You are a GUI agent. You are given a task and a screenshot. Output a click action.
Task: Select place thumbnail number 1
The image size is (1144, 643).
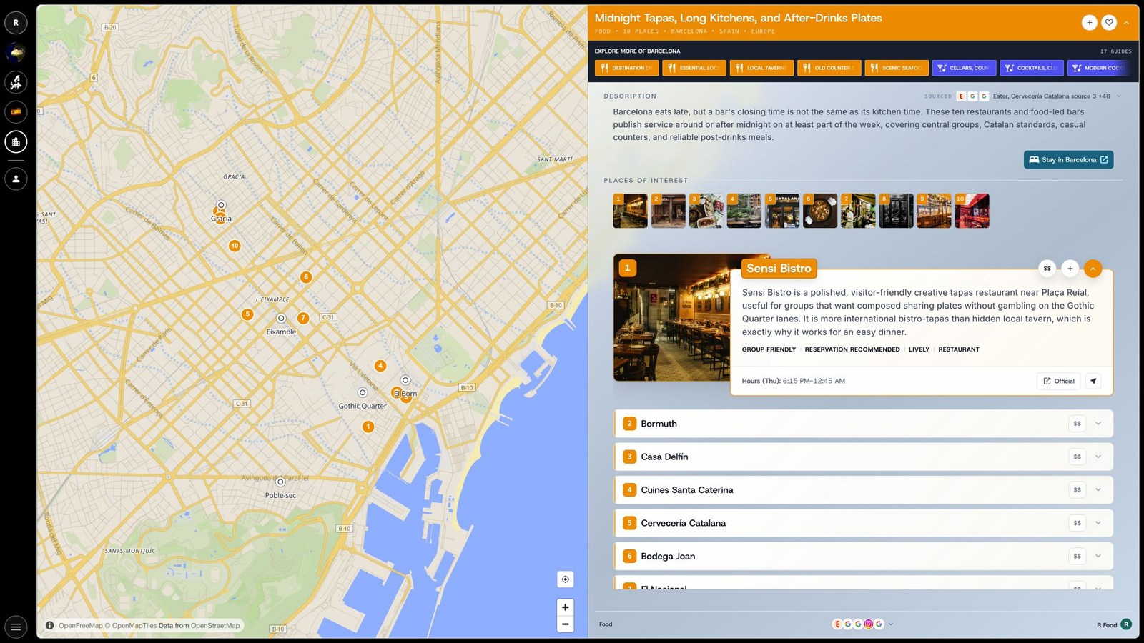pyautogui.click(x=630, y=211)
